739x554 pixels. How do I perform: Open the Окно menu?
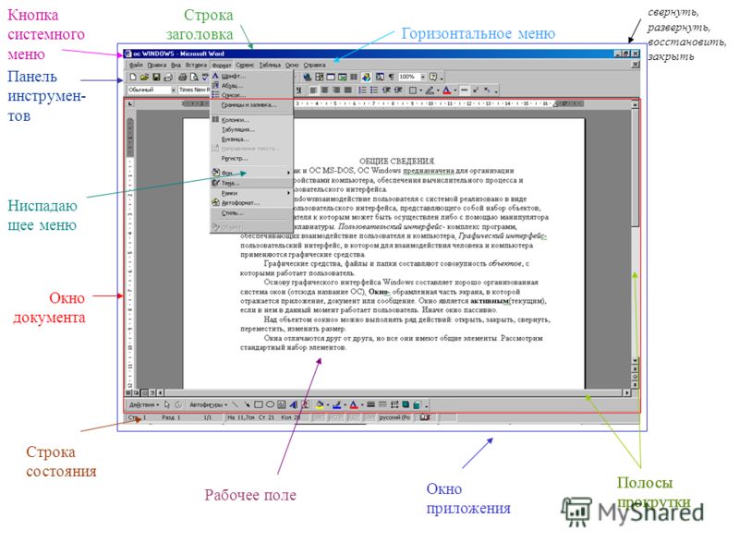pyautogui.click(x=292, y=65)
